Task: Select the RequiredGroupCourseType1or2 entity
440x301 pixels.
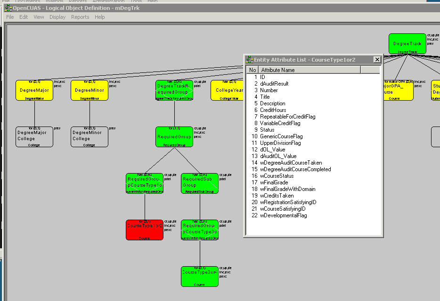Action: click(x=145, y=183)
